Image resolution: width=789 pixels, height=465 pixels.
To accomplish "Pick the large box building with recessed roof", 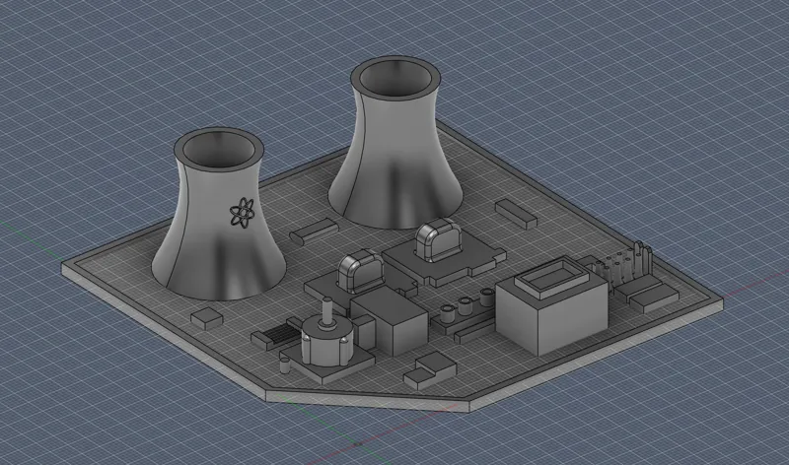I will (x=552, y=305).
